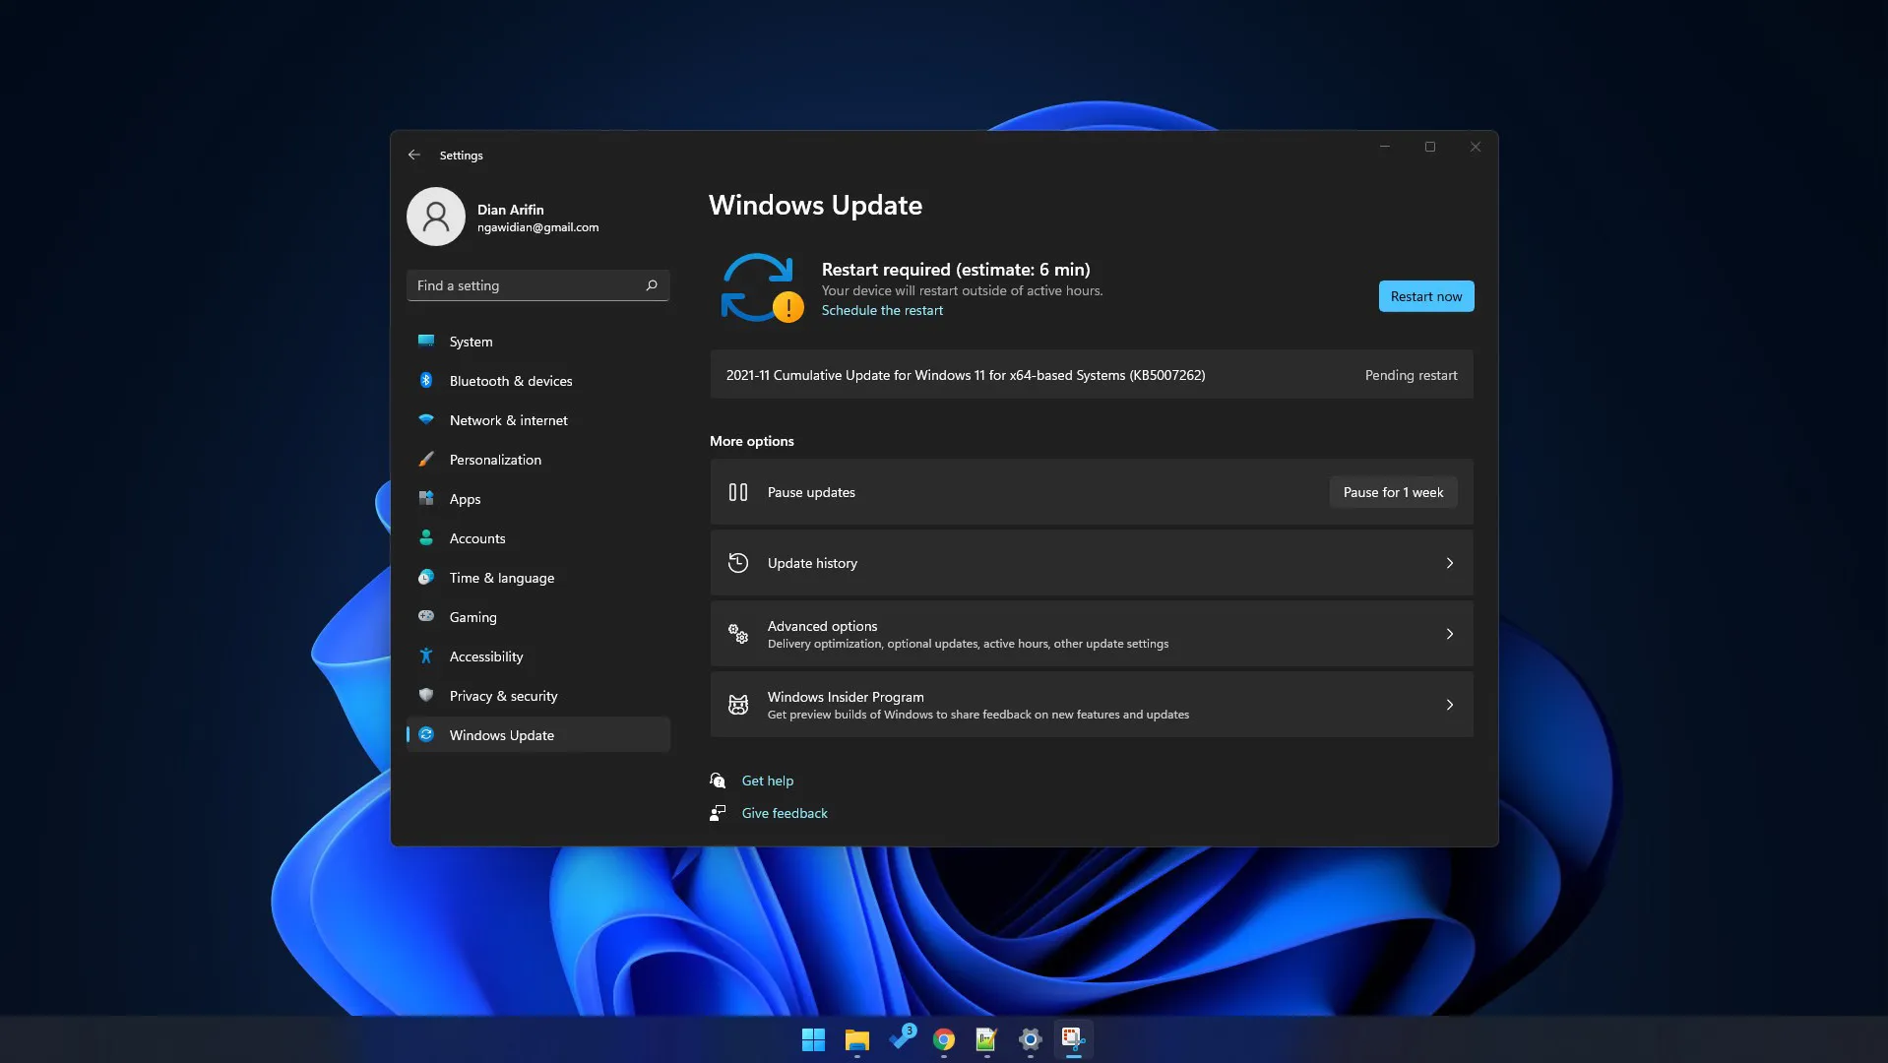This screenshot has height=1063, width=1888.
Task: Expand Update history chevron
Action: (x=1449, y=563)
